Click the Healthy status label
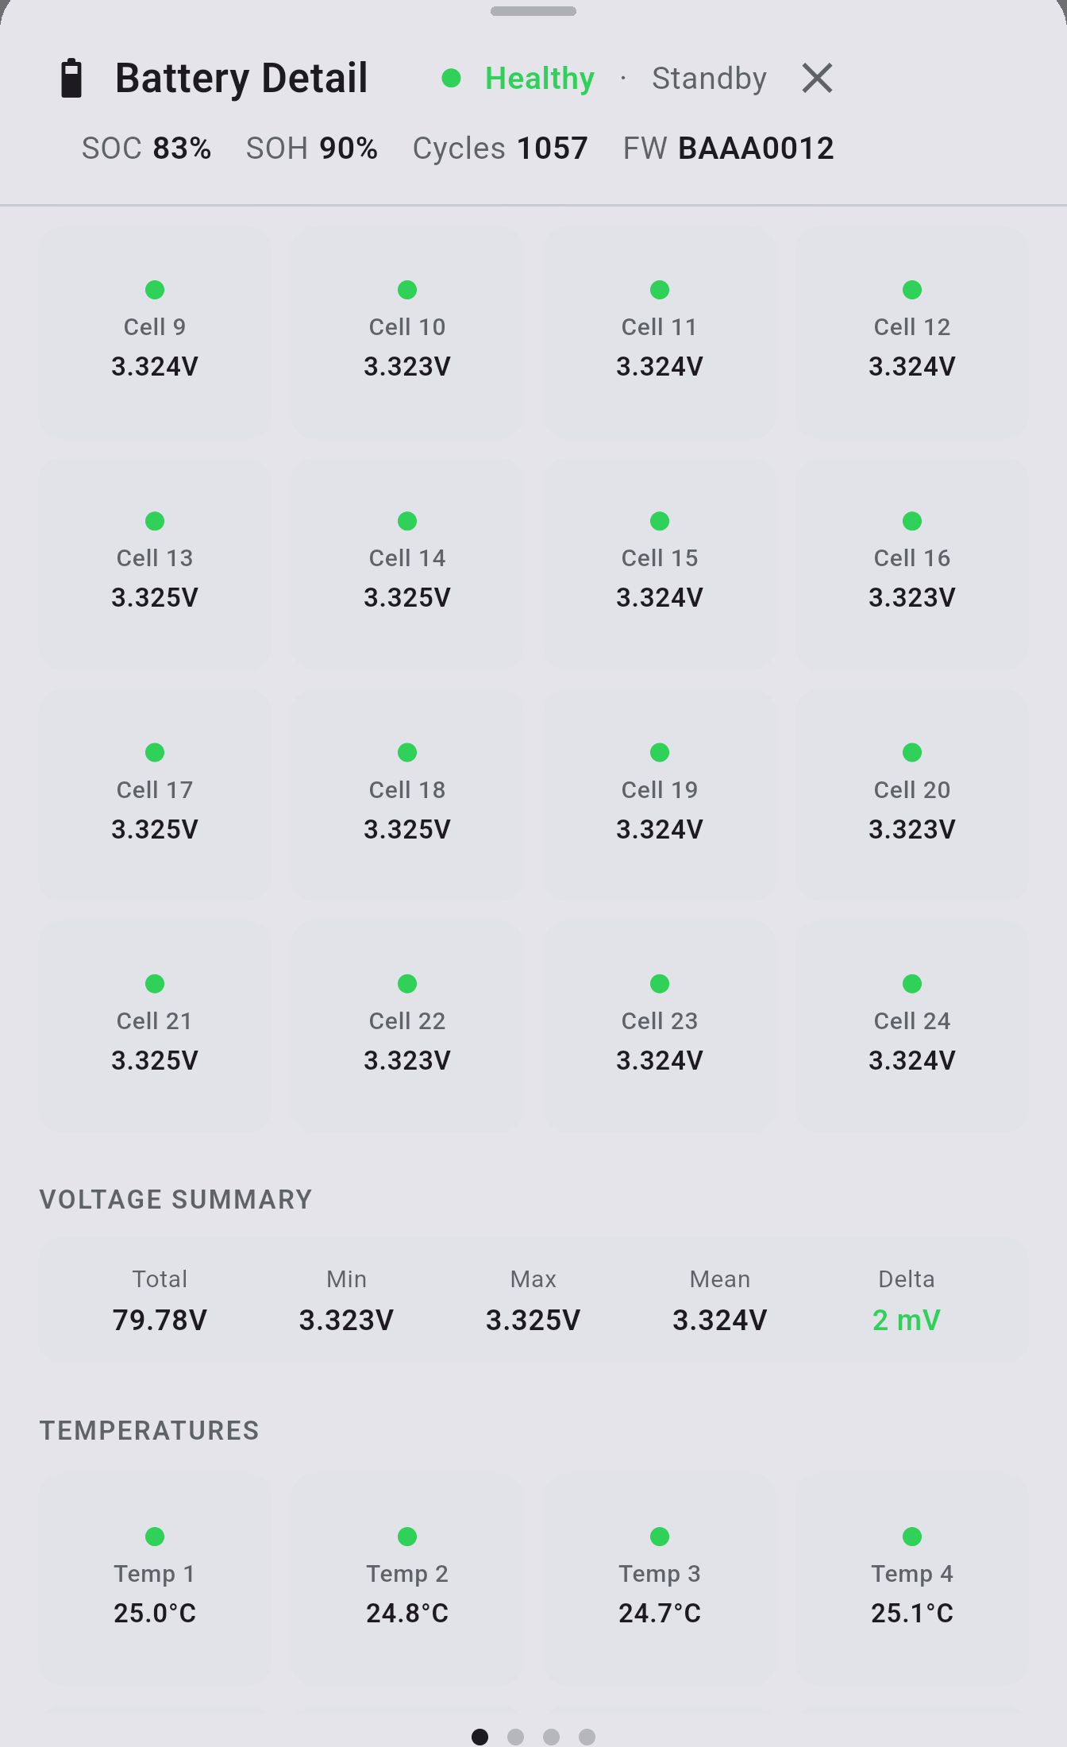Viewport: 1067px width, 1747px height. (x=540, y=78)
